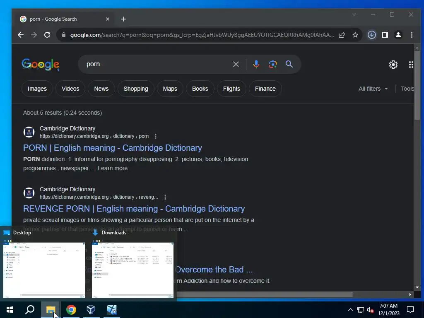Open the notification center icon
424x318 pixels.
(410, 310)
